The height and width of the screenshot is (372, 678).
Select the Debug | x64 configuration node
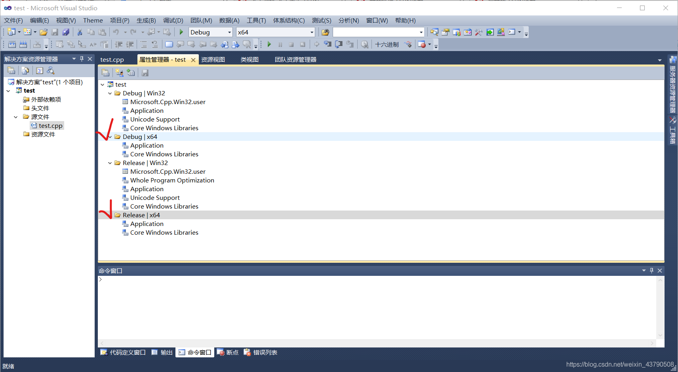click(140, 137)
